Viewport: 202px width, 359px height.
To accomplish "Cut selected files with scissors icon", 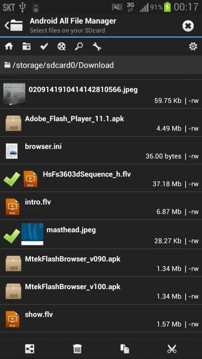I will click(172, 349).
